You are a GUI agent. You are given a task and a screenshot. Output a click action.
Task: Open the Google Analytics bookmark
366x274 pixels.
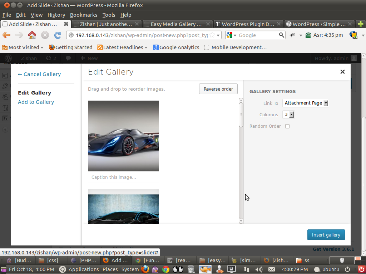[x=176, y=47]
